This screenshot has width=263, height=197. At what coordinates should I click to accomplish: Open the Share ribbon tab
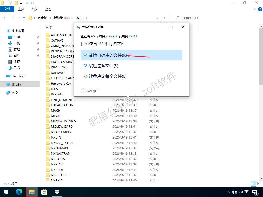tap(35, 9)
